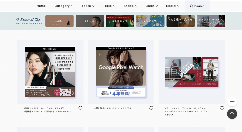The image size is (242, 132).
Task: Open the Google Pixel Watch banner thumbnail
Action: pos(121,72)
